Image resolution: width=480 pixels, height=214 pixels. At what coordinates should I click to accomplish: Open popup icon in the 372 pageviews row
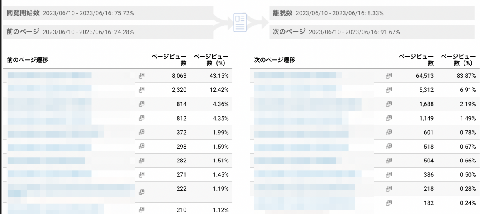[x=142, y=132]
